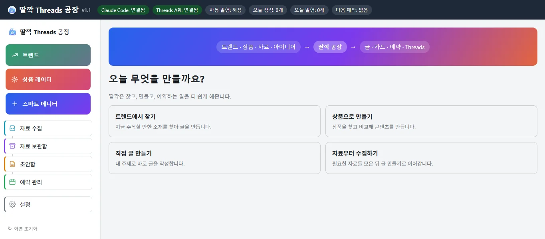The height and width of the screenshot is (239, 545).
Task: Toggle the 자동 발행: 꺼짐 status pill
Action: coord(226,10)
